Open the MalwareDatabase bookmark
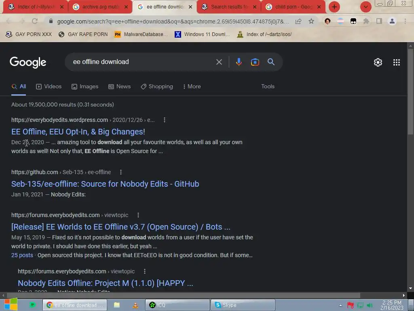Viewport: 414px width, 311px height. click(141, 34)
